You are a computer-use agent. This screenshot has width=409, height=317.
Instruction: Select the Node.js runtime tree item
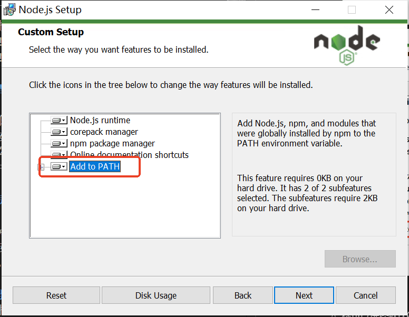[x=100, y=120]
